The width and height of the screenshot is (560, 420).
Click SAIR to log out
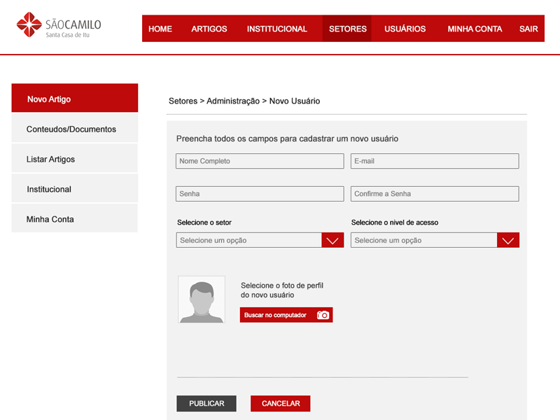tap(528, 29)
